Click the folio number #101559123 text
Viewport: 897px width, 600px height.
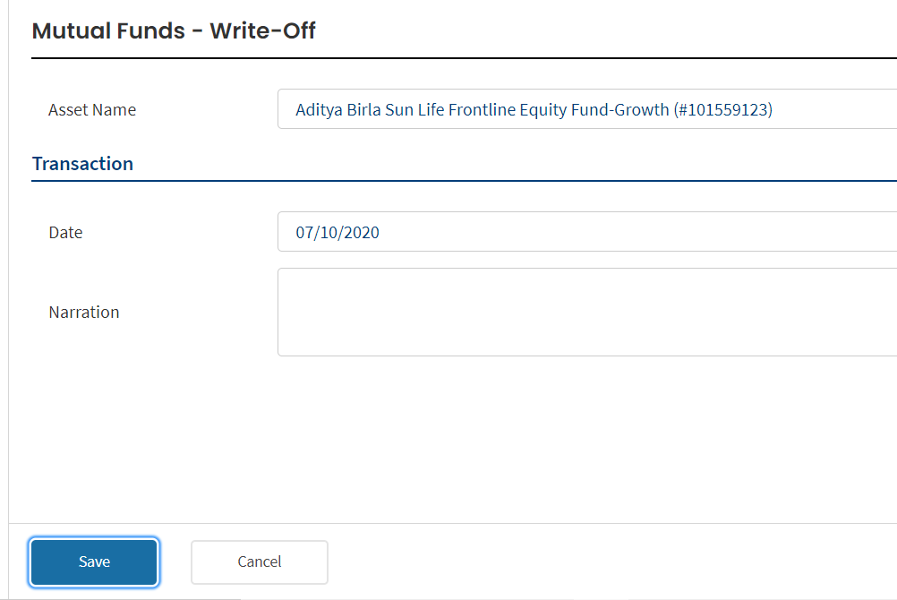point(723,109)
